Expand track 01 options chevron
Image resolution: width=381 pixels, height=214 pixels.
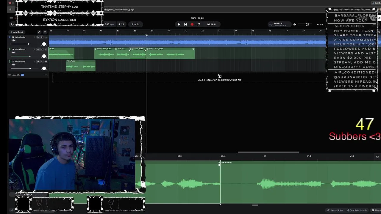(x=46, y=37)
